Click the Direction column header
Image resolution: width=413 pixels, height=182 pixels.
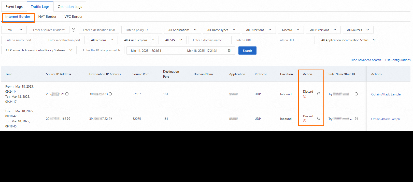(x=287, y=74)
